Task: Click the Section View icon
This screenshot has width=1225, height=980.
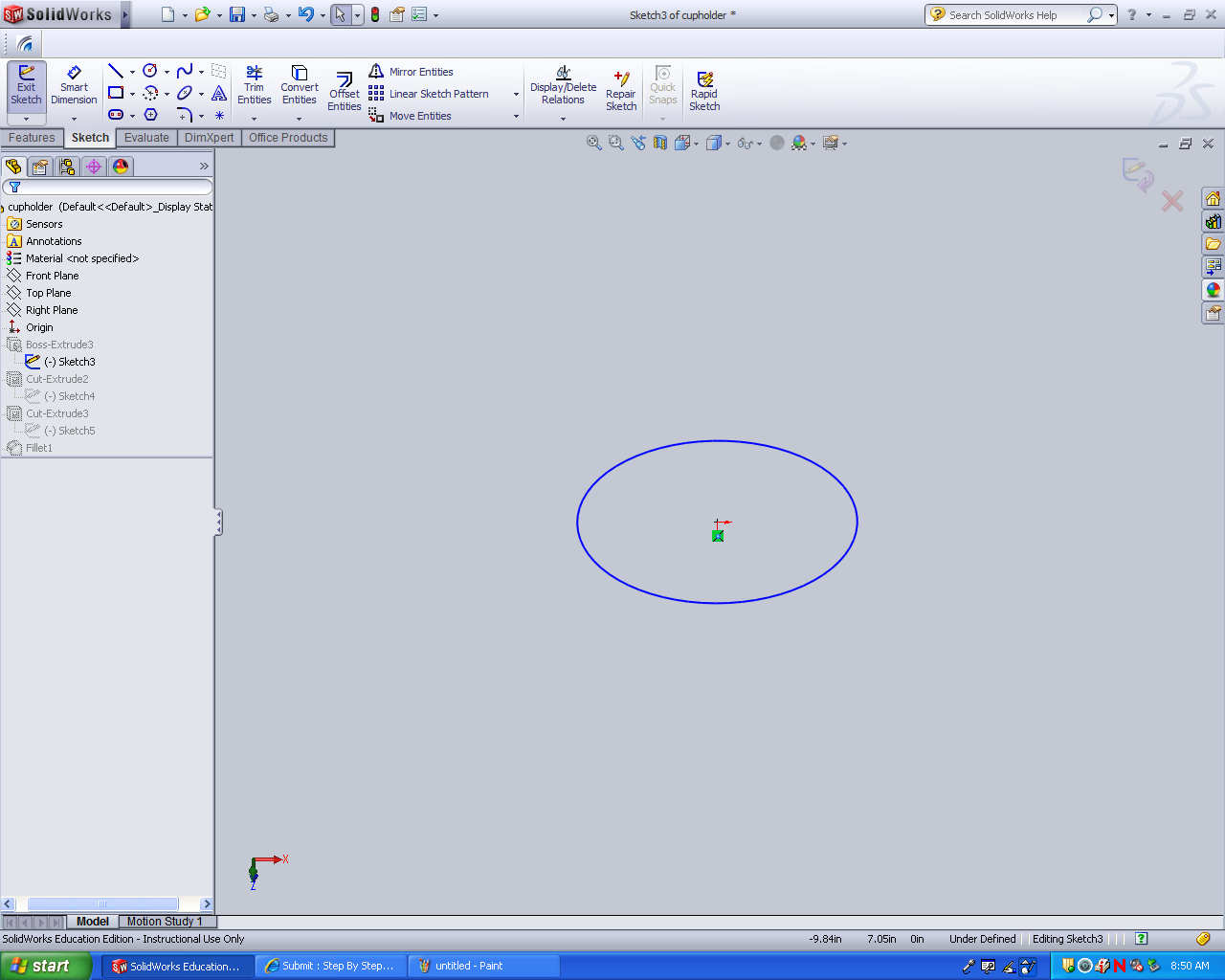Action: click(x=660, y=143)
